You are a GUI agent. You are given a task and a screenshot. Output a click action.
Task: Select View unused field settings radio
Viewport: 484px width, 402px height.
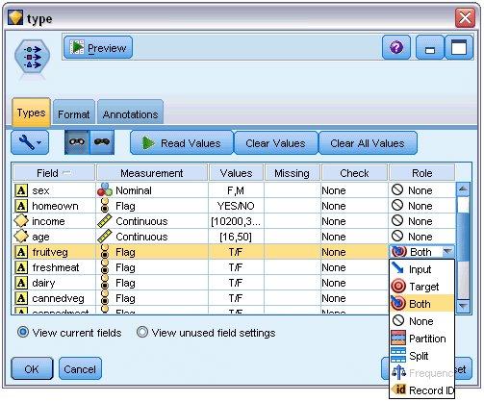(x=142, y=332)
